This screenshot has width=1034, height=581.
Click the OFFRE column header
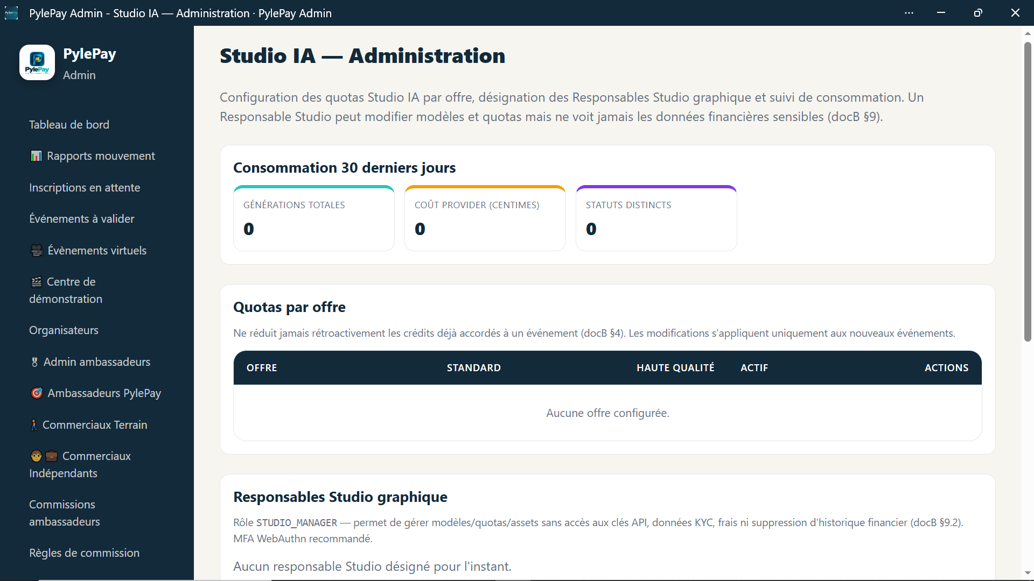click(262, 368)
